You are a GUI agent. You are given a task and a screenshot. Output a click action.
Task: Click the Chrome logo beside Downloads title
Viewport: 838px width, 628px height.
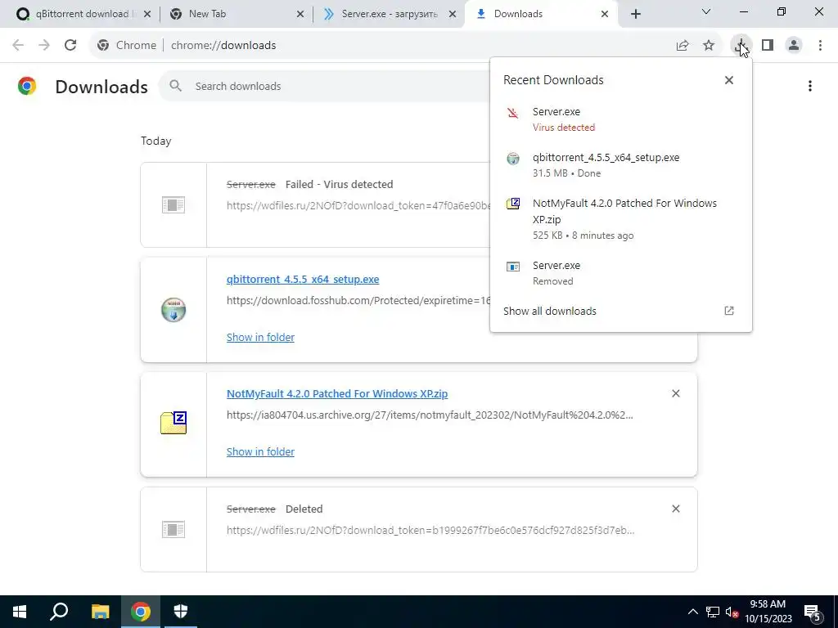pyautogui.click(x=27, y=86)
